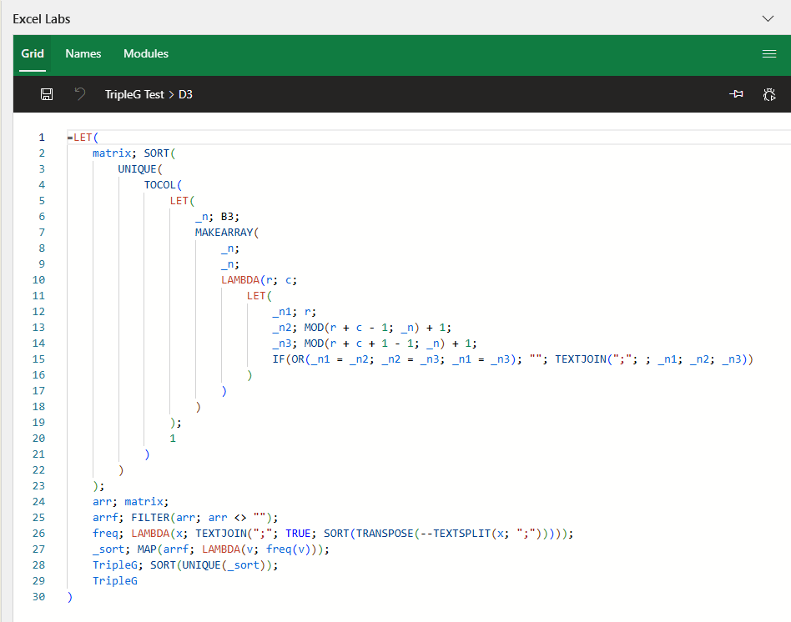The width and height of the screenshot is (791, 622).
Task: Click the TripleG Test breadcrumb
Action: coord(134,94)
